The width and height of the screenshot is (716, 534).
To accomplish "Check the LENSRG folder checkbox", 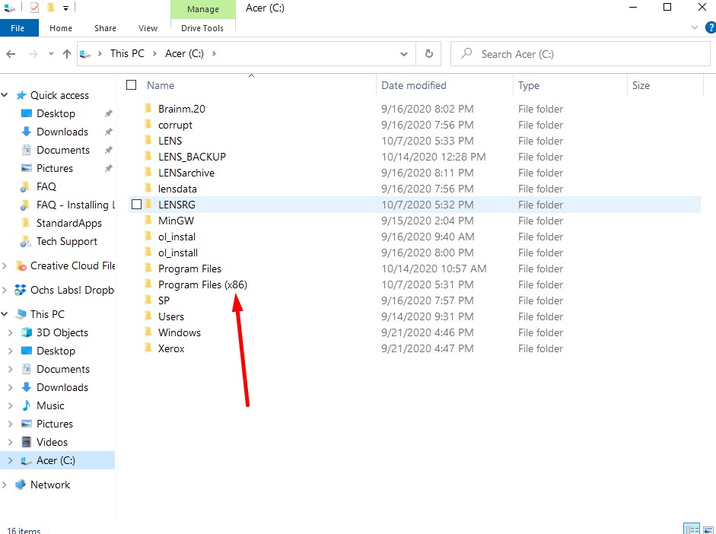I will [x=136, y=204].
